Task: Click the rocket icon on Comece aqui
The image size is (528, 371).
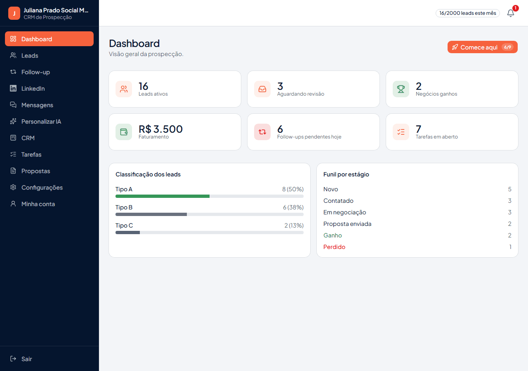Action: click(x=455, y=47)
